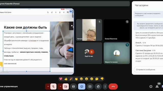Toggle captions button
The width and height of the screenshot is (163, 91).
73,86
